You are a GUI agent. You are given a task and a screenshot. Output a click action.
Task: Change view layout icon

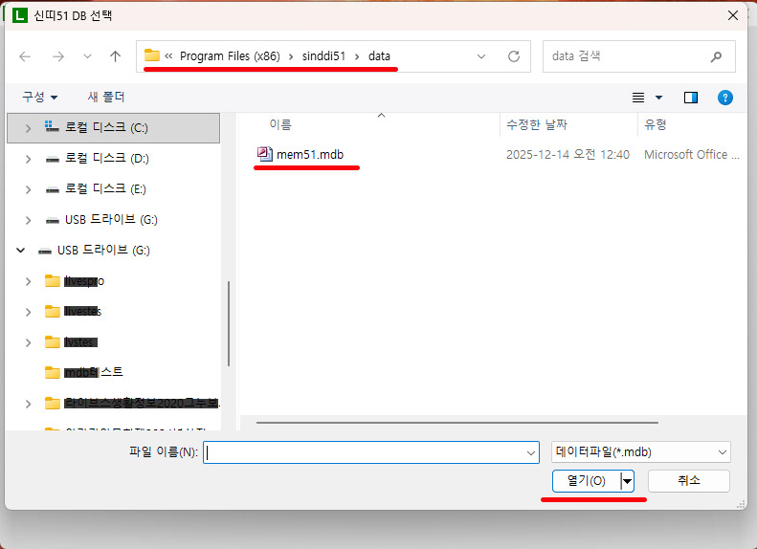(x=639, y=98)
